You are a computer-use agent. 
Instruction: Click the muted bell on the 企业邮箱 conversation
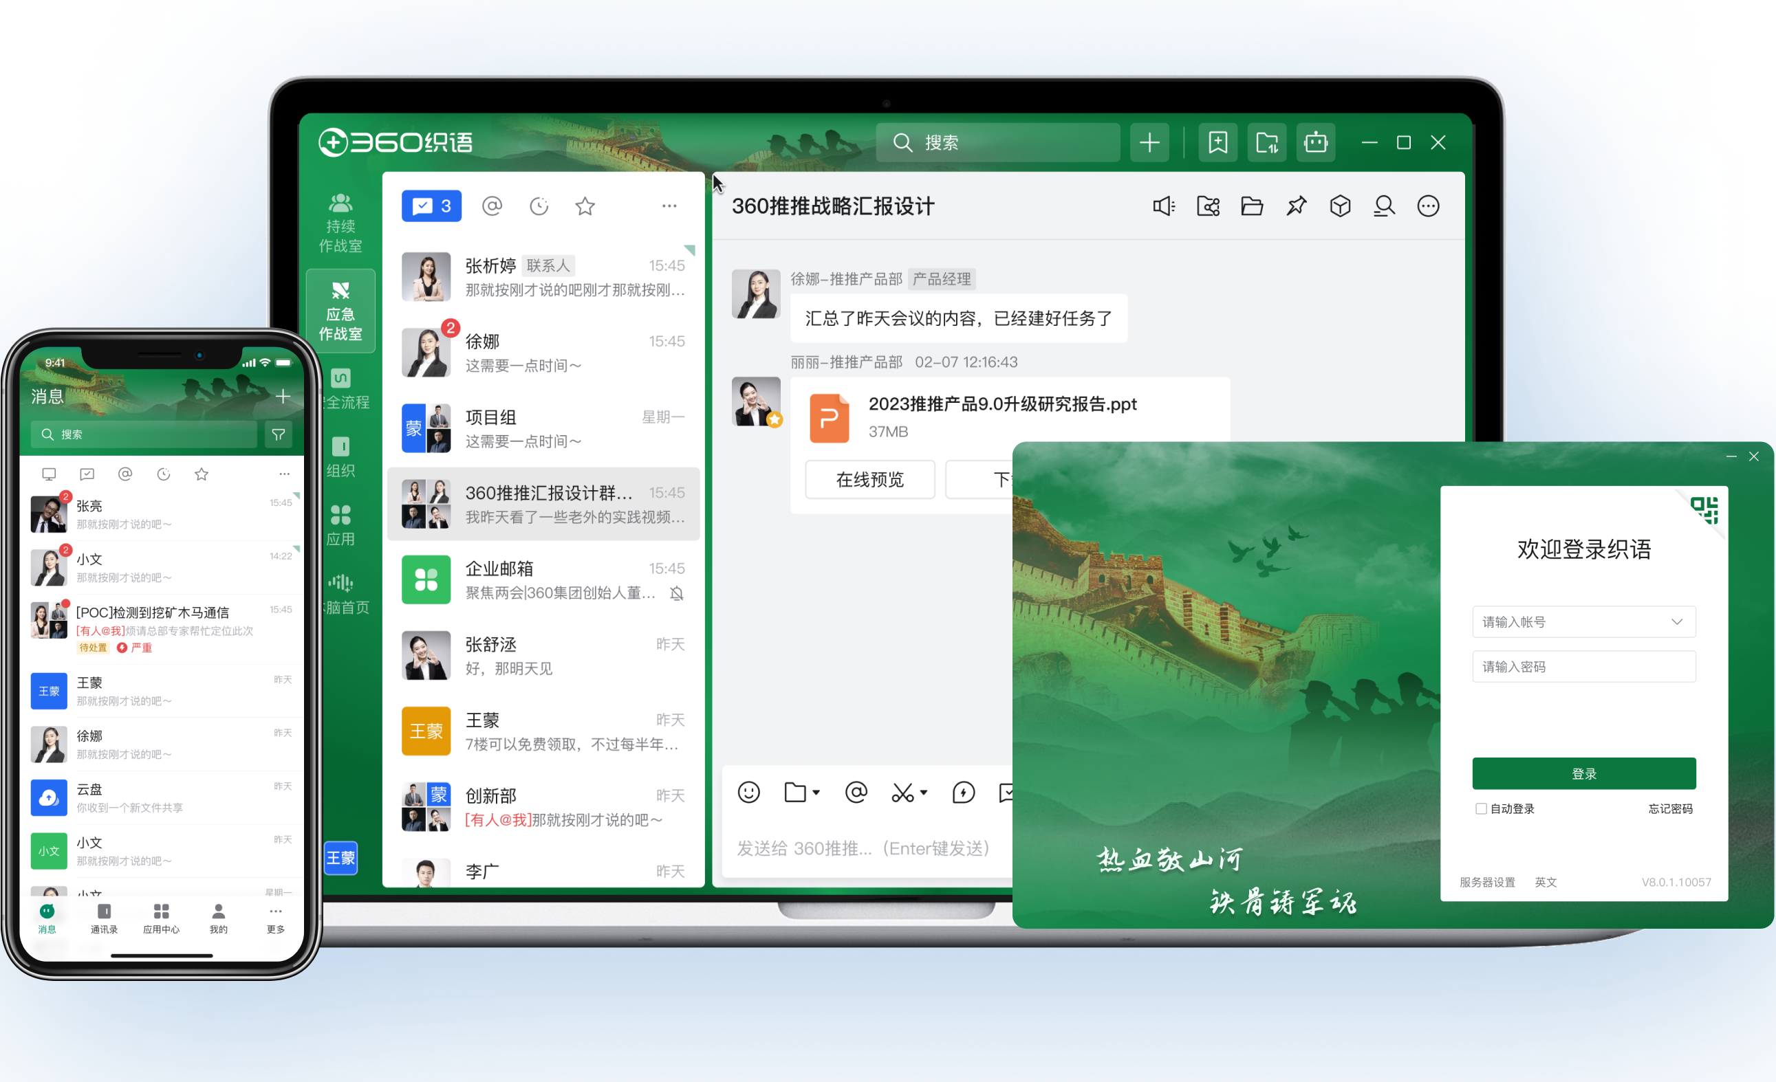pos(676,593)
